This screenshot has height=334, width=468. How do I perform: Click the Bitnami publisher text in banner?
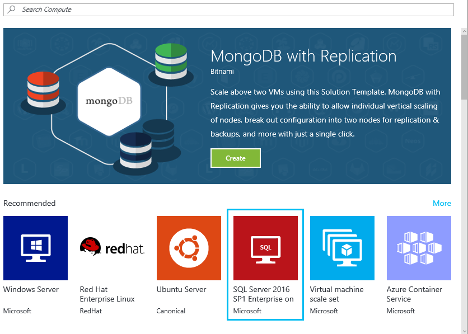(x=222, y=72)
